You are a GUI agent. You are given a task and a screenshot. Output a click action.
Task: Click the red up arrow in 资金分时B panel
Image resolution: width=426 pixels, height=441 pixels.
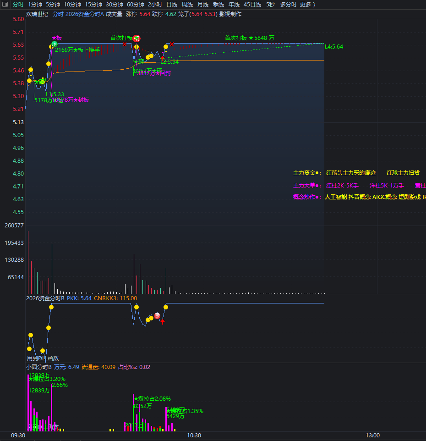point(163,322)
